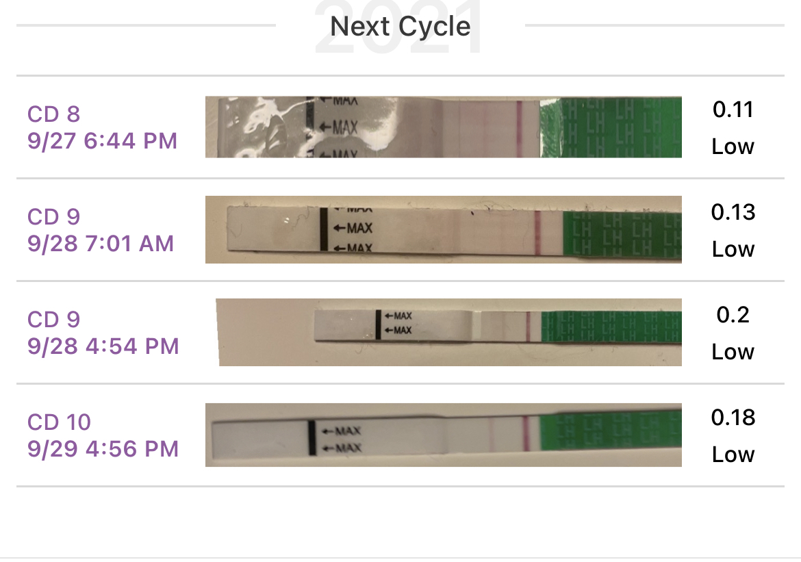Select the 9/28 4:54 PM timestamp
The width and height of the screenshot is (801, 562).
(x=103, y=346)
